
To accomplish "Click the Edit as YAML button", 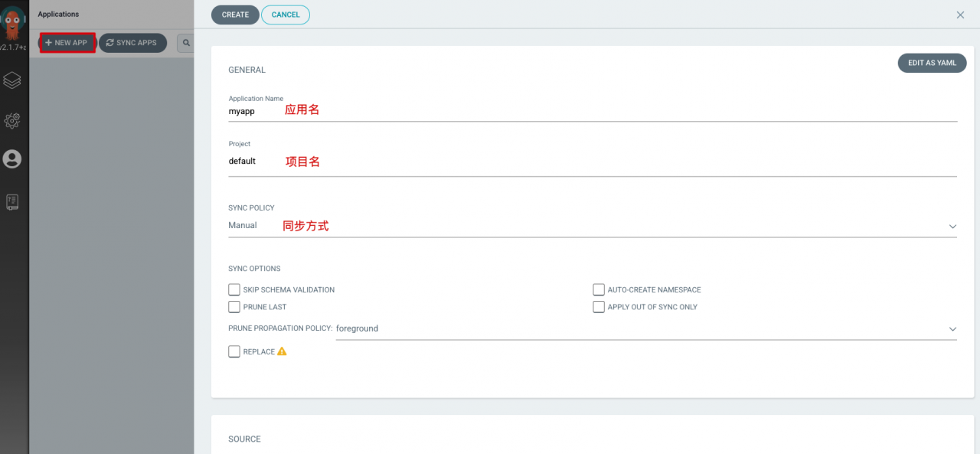I will coord(932,63).
